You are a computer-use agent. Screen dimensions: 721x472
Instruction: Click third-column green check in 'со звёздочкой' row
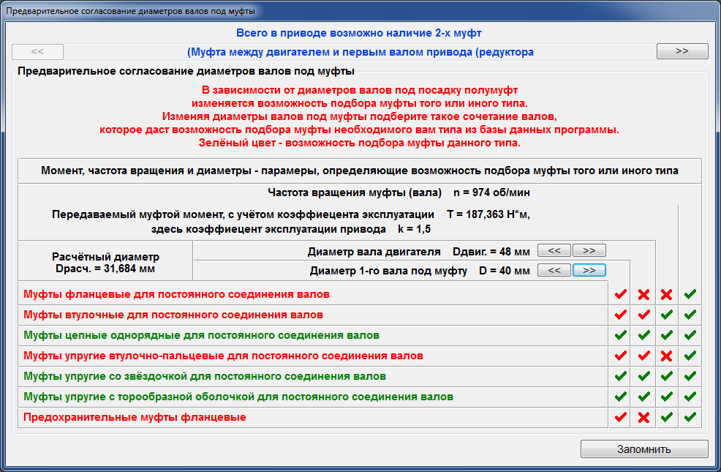tap(667, 376)
